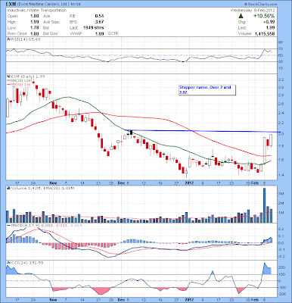Click the Nov label on the bottom axis
Screen dimensions: 292x303
click(53, 300)
